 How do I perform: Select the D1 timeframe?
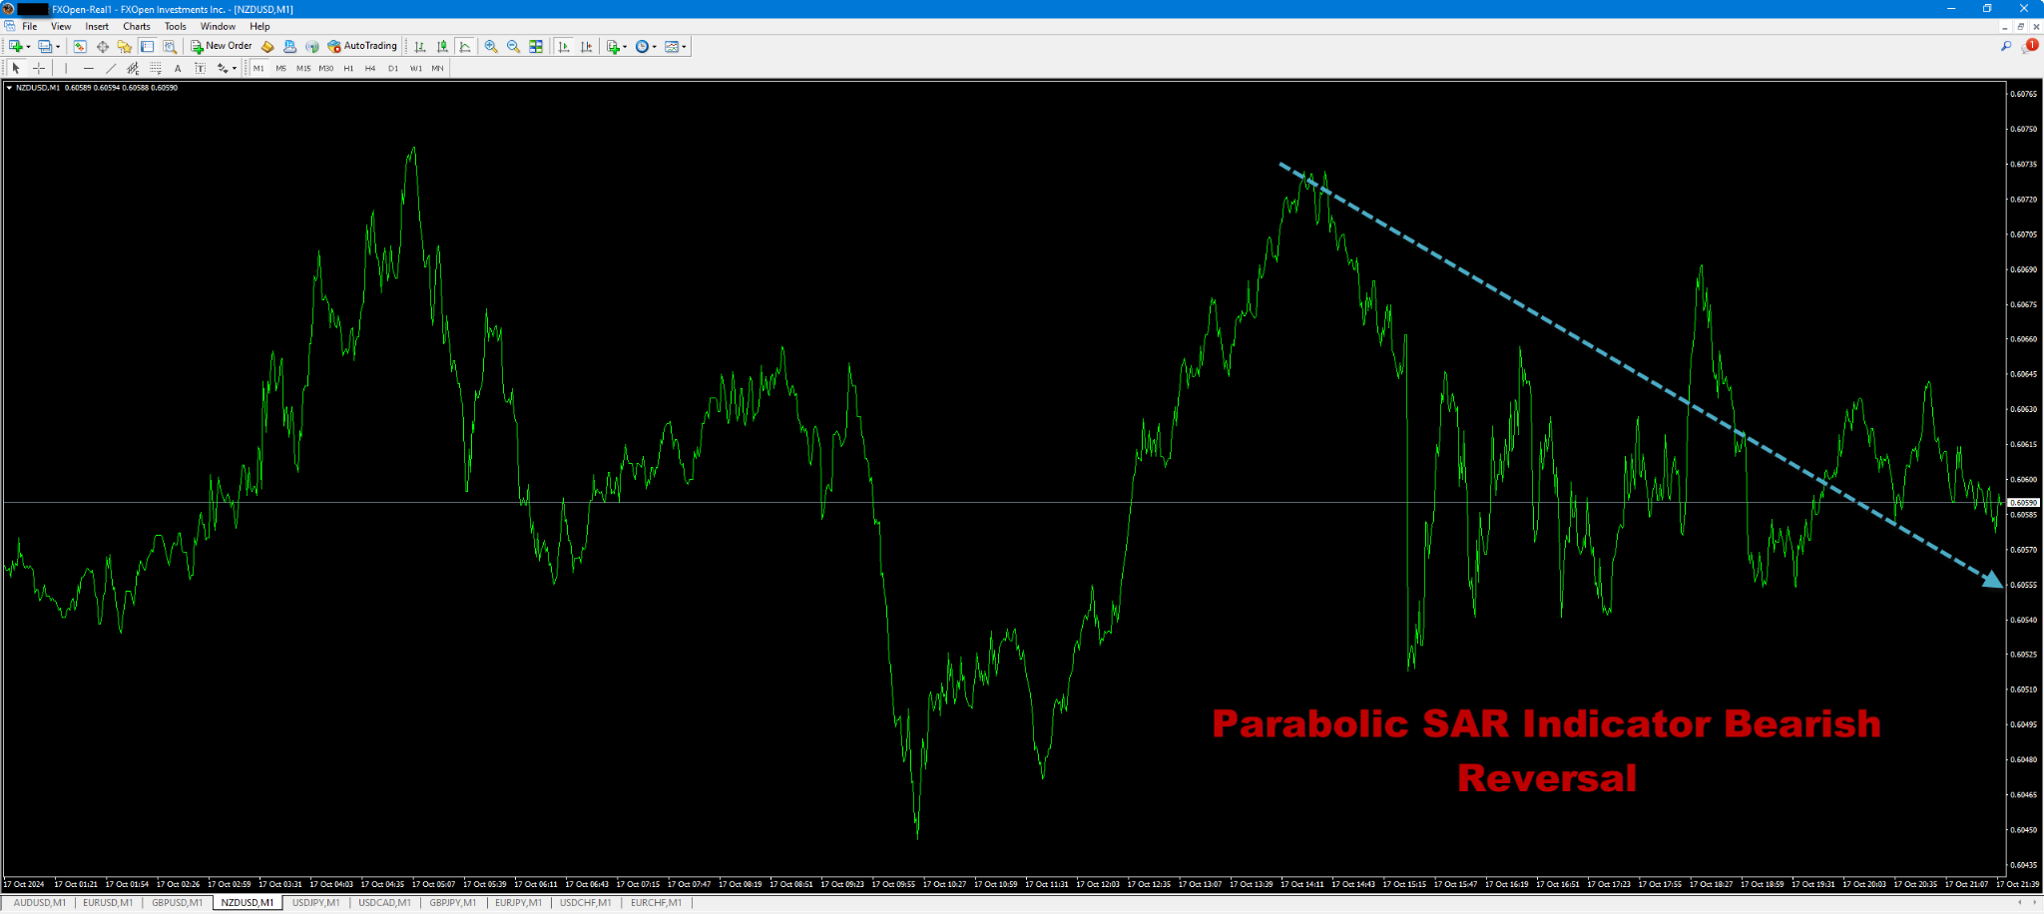[393, 68]
